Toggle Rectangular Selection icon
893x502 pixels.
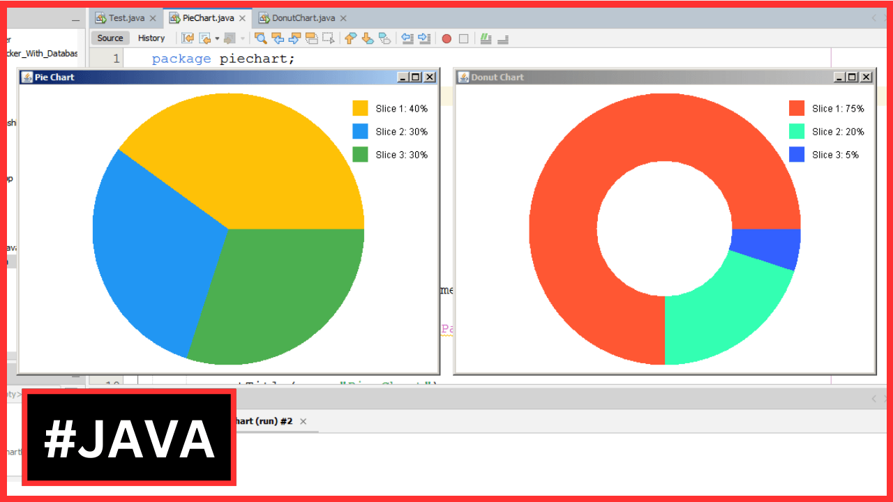pyautogui.click(x=328, y=38)
